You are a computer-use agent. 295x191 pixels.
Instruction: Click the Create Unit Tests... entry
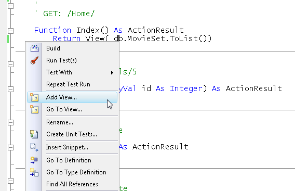pyautogui.click(x=72, y=134)
